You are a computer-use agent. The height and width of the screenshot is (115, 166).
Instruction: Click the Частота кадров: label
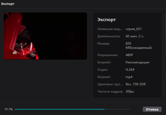pyautogui.click(x=110, y=92)
